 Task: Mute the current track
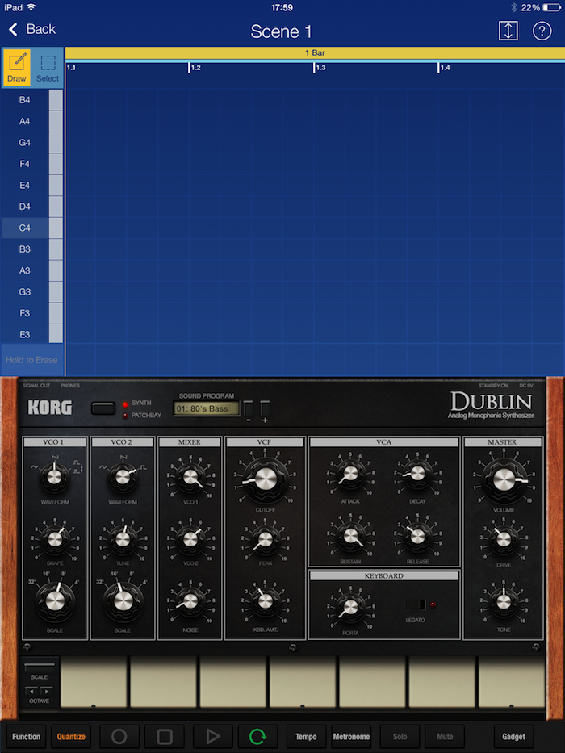(445, 736)
